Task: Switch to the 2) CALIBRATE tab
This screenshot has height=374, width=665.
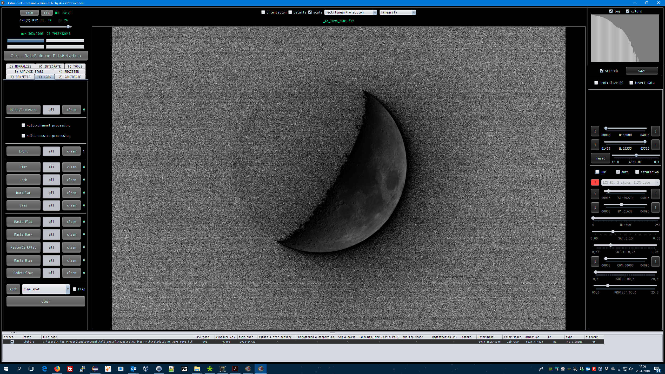Action: pos(70,77)
